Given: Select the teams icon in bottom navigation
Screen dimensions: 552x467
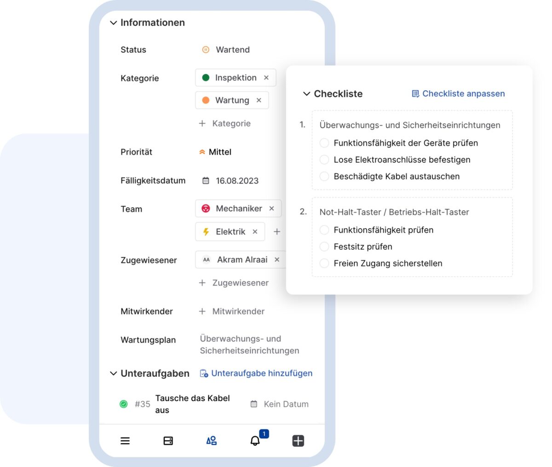Looking at the screenshot, I should click(211, 440).
